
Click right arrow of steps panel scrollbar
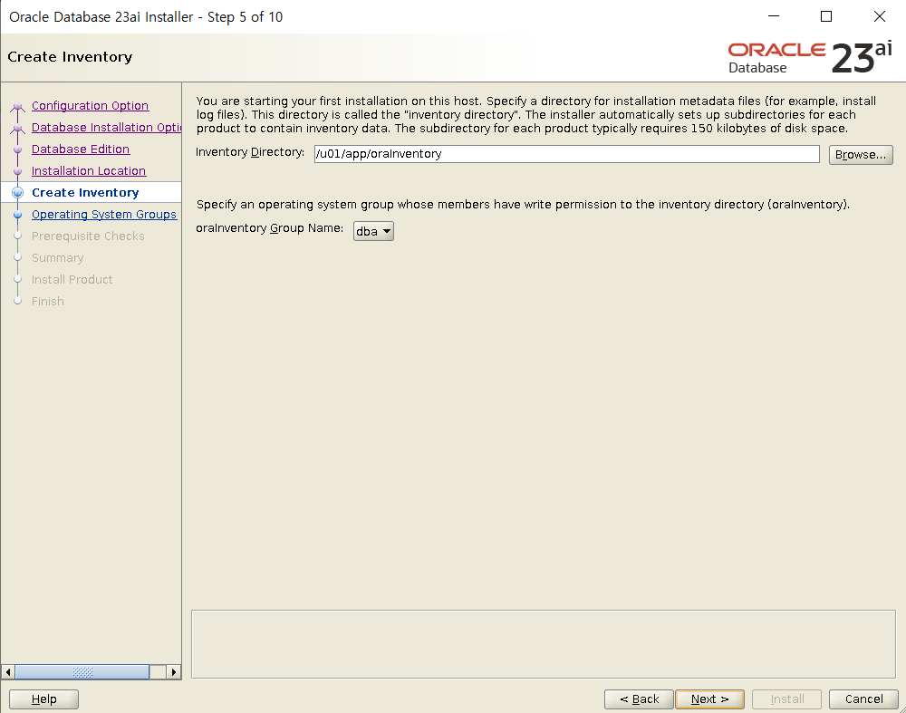pos(173,672)
